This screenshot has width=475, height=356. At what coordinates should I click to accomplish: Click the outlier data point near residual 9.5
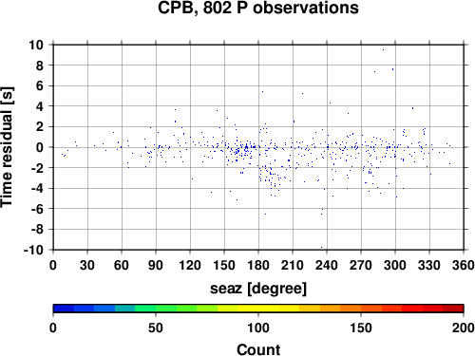383,49
